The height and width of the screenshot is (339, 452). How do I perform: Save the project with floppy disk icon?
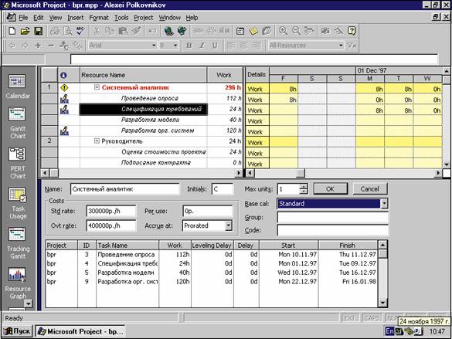click(38, 31)
